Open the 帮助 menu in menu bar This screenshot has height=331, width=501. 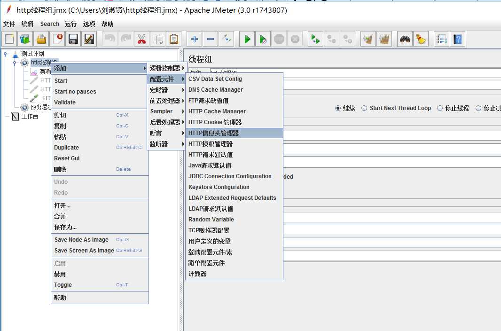107,24
